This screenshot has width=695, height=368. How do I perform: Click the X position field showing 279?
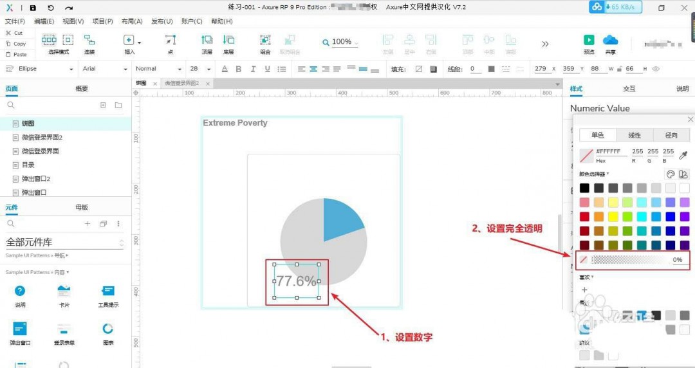541,69
